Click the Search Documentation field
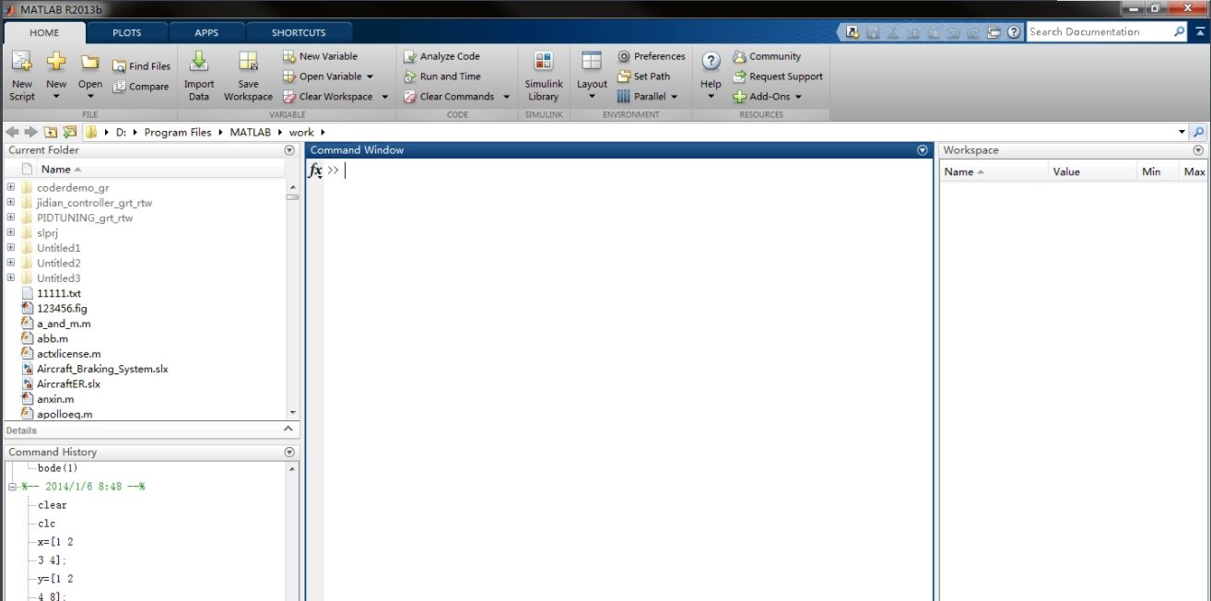The width and height of the screenshot is (1211, 601). 1099,31
